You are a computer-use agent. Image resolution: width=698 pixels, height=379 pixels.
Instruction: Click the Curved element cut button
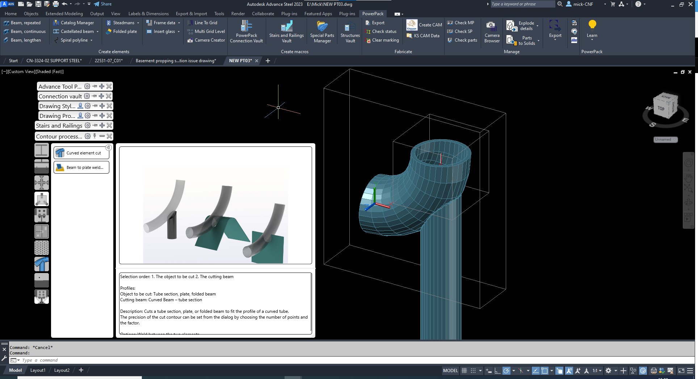[x=81, y=153]
